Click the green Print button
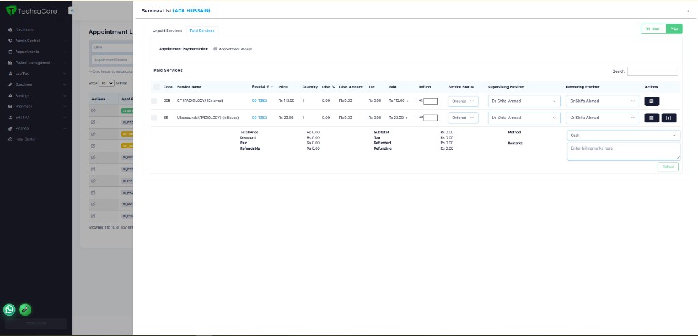 (674, 29)
